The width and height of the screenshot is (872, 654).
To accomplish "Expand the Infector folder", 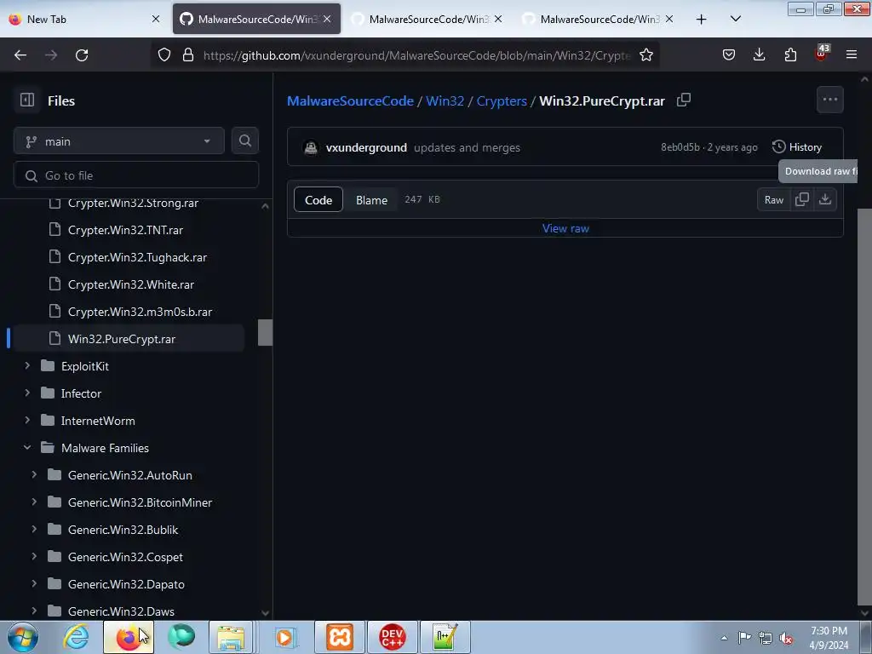I will pyautogui.click(x=27, y=393).
